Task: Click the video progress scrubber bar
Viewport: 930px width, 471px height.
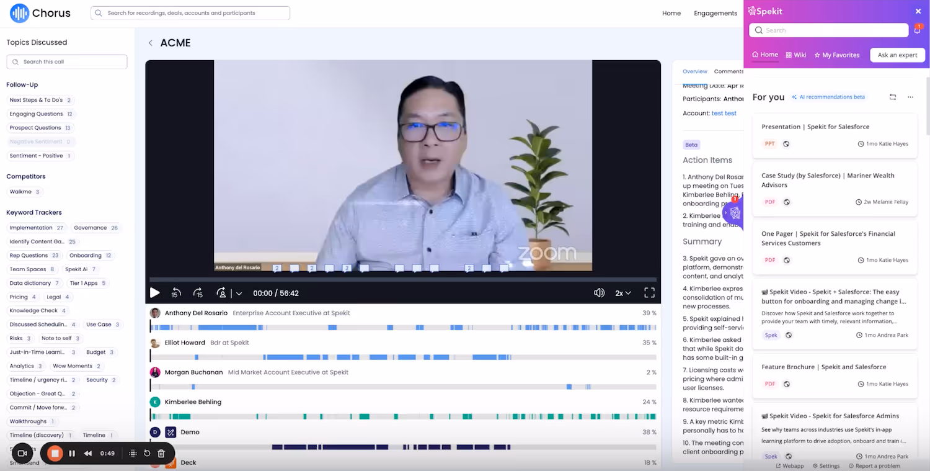Action: coord(403,280)
